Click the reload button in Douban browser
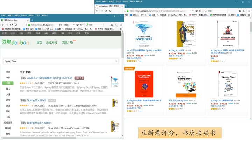This screenshot has height=141, width=252. coord(12,25)
